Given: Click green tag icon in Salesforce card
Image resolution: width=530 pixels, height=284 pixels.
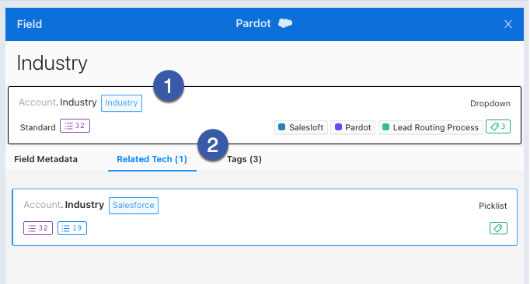Looking at the screenshot, I should 498,228.
